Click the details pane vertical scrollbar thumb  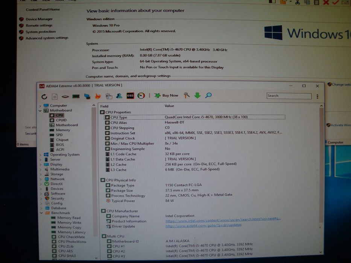321,165
